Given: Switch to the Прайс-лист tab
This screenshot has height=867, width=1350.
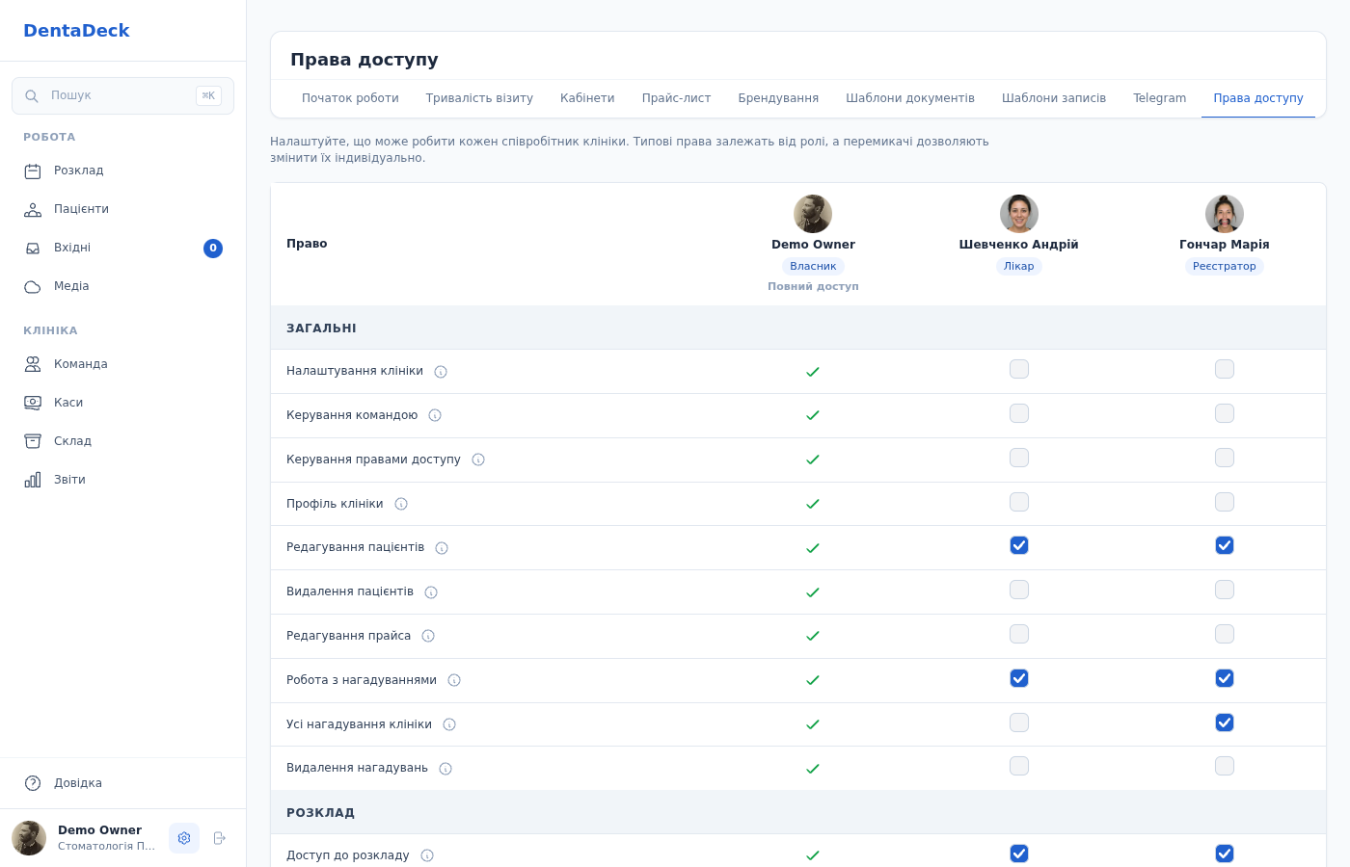Looking at the screenshot, I should click(676, 98).
